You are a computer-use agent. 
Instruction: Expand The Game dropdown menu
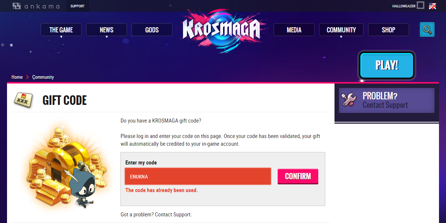61,30
